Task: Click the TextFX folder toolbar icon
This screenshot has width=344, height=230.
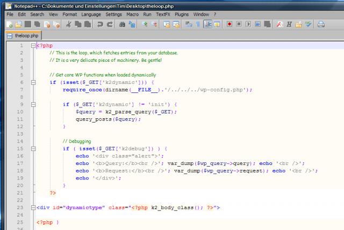Action: click(299, 24)
